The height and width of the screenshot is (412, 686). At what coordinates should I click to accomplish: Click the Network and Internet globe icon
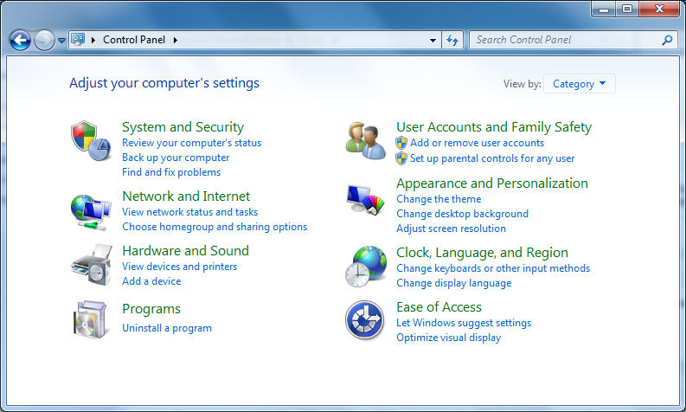(90, 209)
